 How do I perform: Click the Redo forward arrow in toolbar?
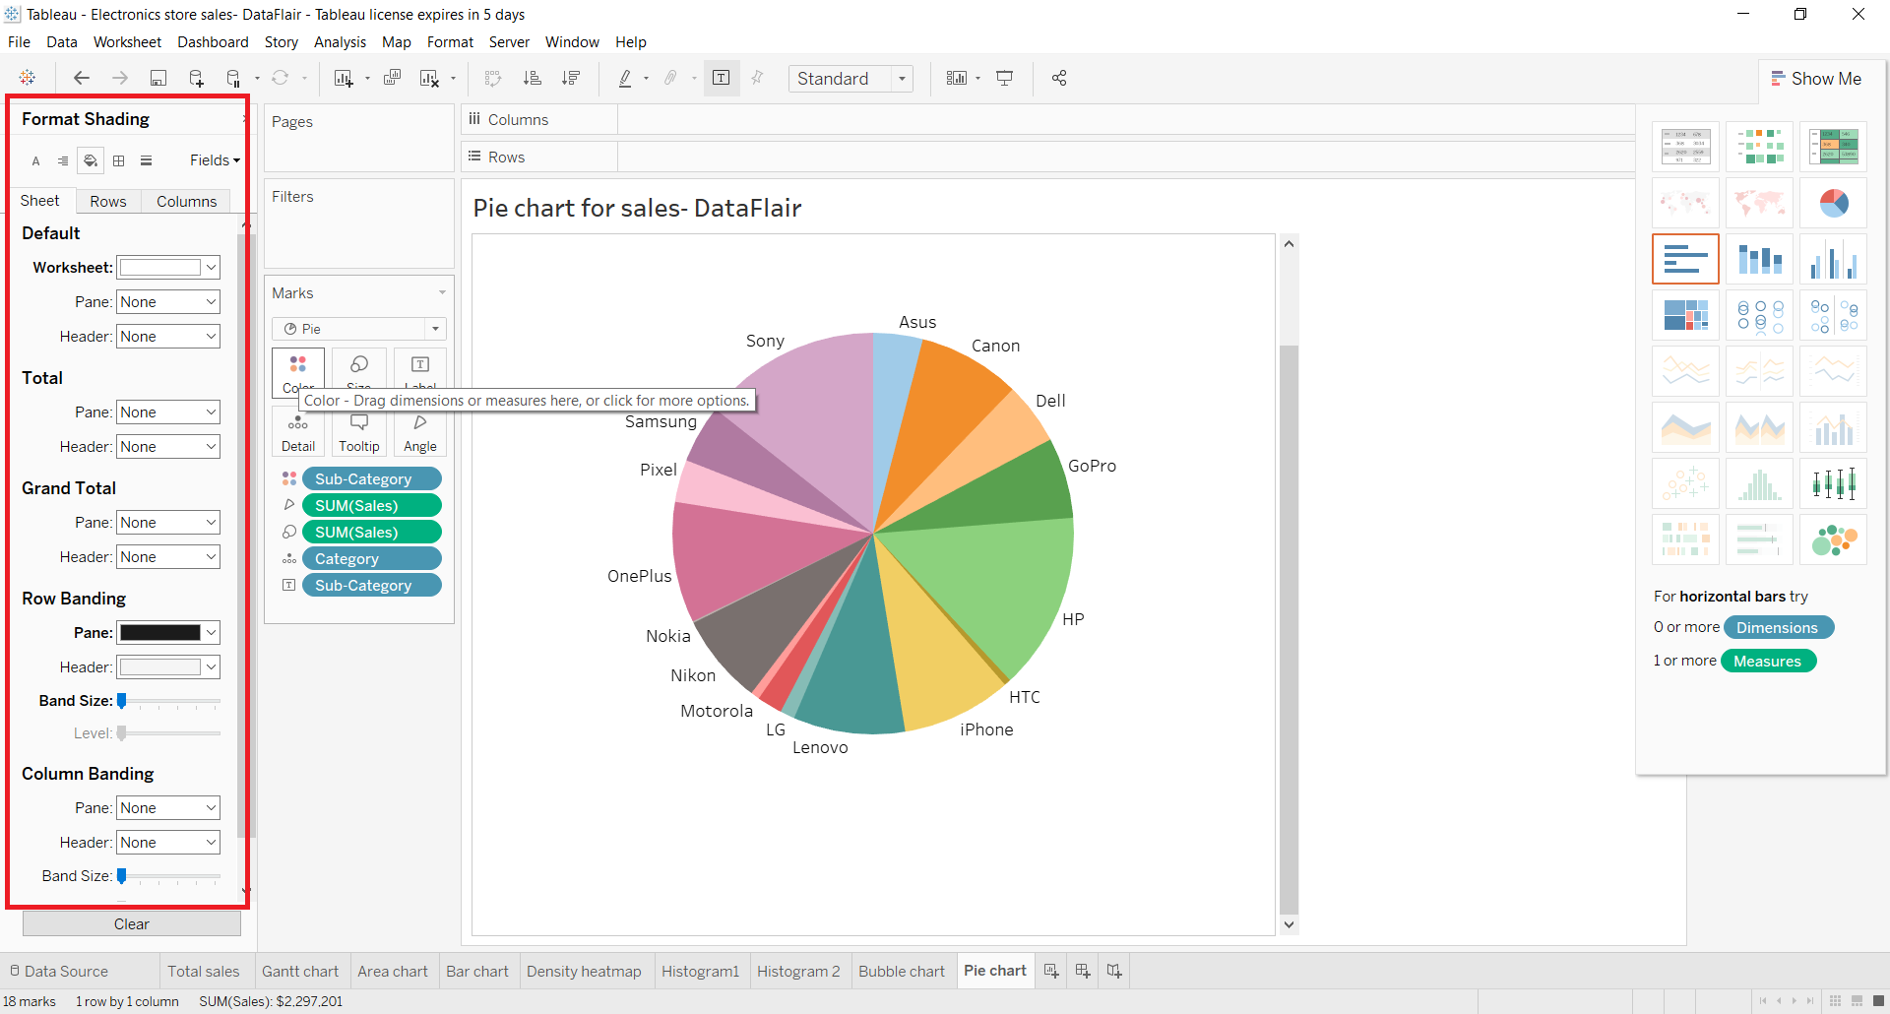click(120, 78)
